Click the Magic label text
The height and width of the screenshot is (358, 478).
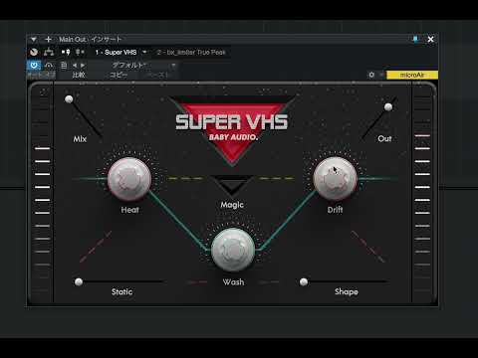[232, 205]
